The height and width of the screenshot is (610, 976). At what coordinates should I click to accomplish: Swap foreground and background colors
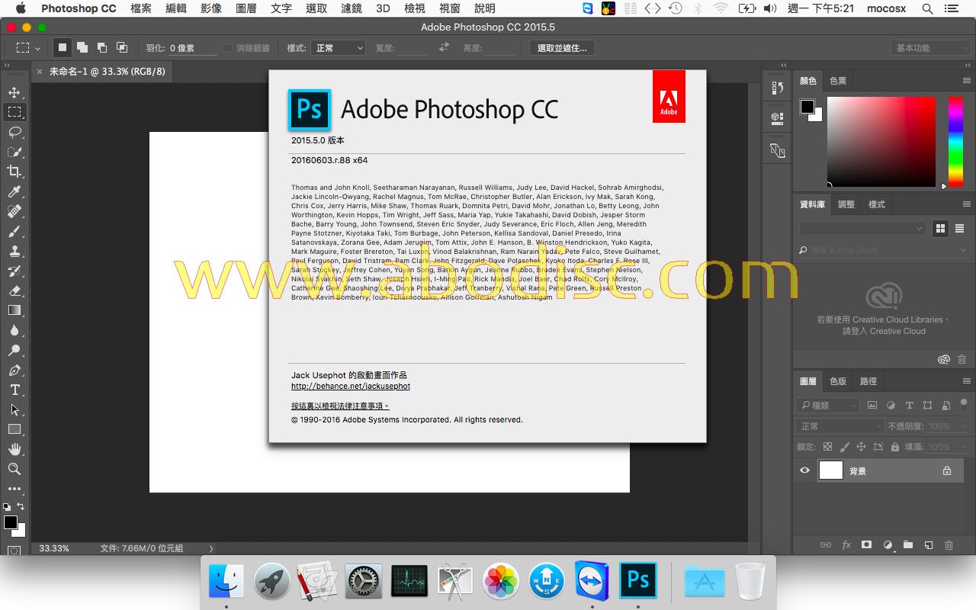click(21, 506)
